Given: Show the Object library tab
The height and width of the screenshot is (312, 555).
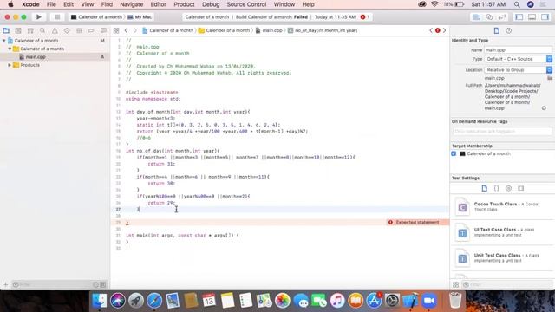Looking at the screenshot, I should click(x=509, y=189).
